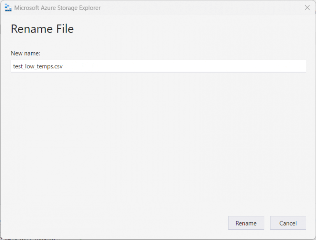Click the New name text field
Screen dimensions: 316x240
(158, 66)
